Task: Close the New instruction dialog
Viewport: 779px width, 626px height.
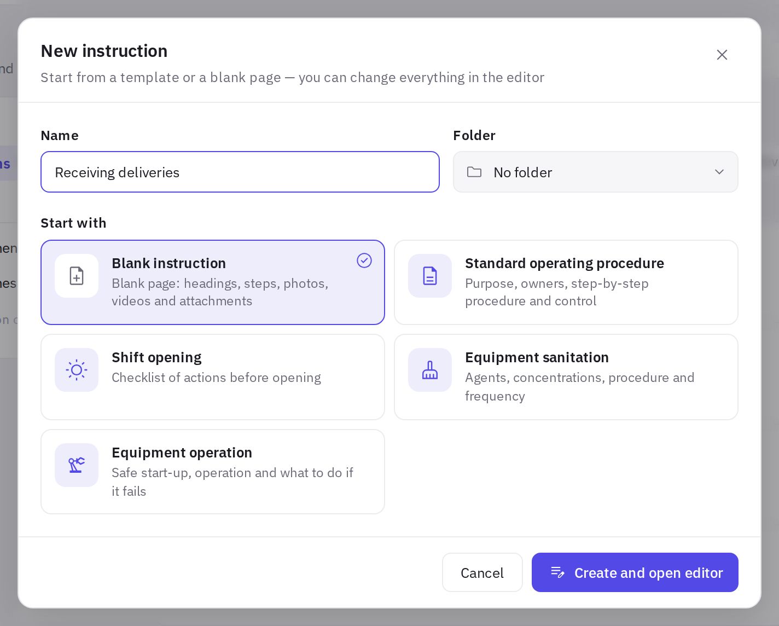Action: [x=722, y=55]
